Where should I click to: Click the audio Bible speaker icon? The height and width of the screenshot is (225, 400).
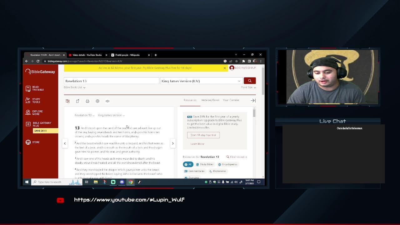(x=107, y=101)
